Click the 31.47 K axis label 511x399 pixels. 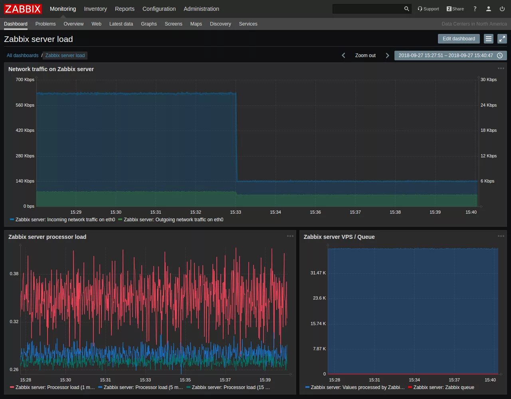(318, 273)
